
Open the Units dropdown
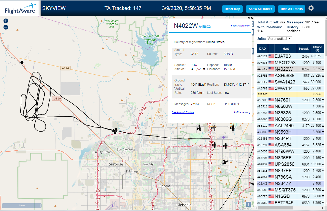(x=279, y=39)
